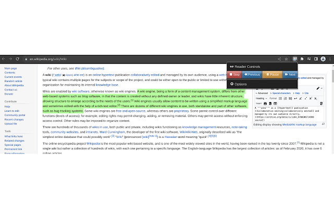Image resolution: width=334 pixels, height=209 pixels.
Task: Open Recent changes link
Action: (14, 120)
